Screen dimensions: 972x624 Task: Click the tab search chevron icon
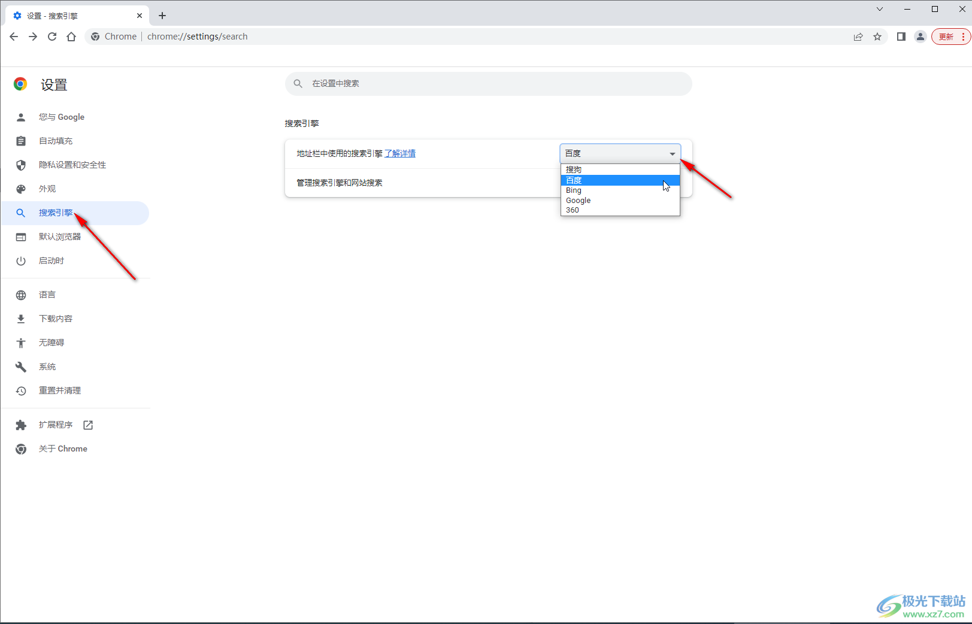tap(880, 9)
